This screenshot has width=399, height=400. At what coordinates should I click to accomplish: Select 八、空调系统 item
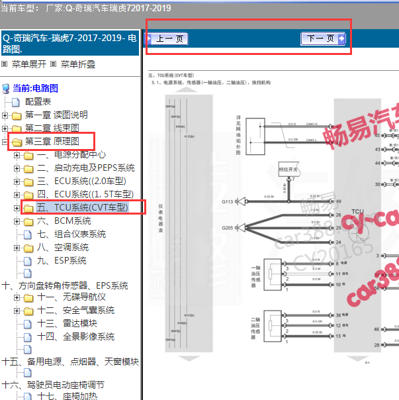pos(63,248)
